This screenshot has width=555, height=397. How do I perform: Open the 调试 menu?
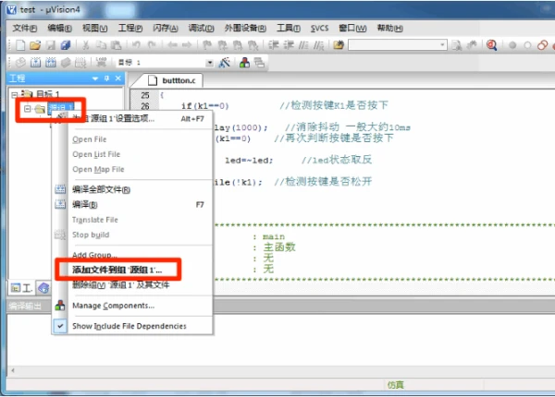201,28
